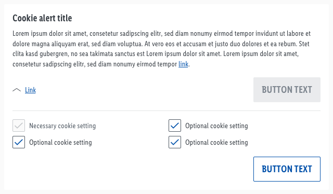
Task: Collapse settings using the upward chevron icon
Action: point(17,90)
